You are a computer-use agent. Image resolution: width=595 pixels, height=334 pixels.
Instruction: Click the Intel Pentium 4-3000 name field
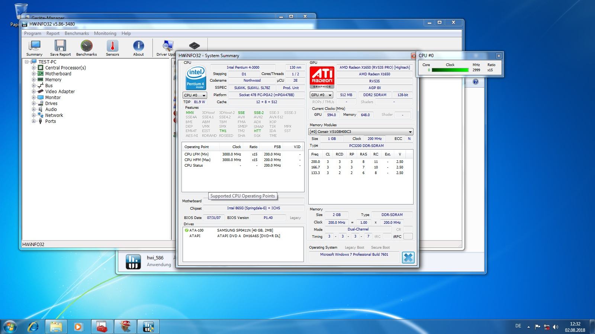(x=243, y=68)
